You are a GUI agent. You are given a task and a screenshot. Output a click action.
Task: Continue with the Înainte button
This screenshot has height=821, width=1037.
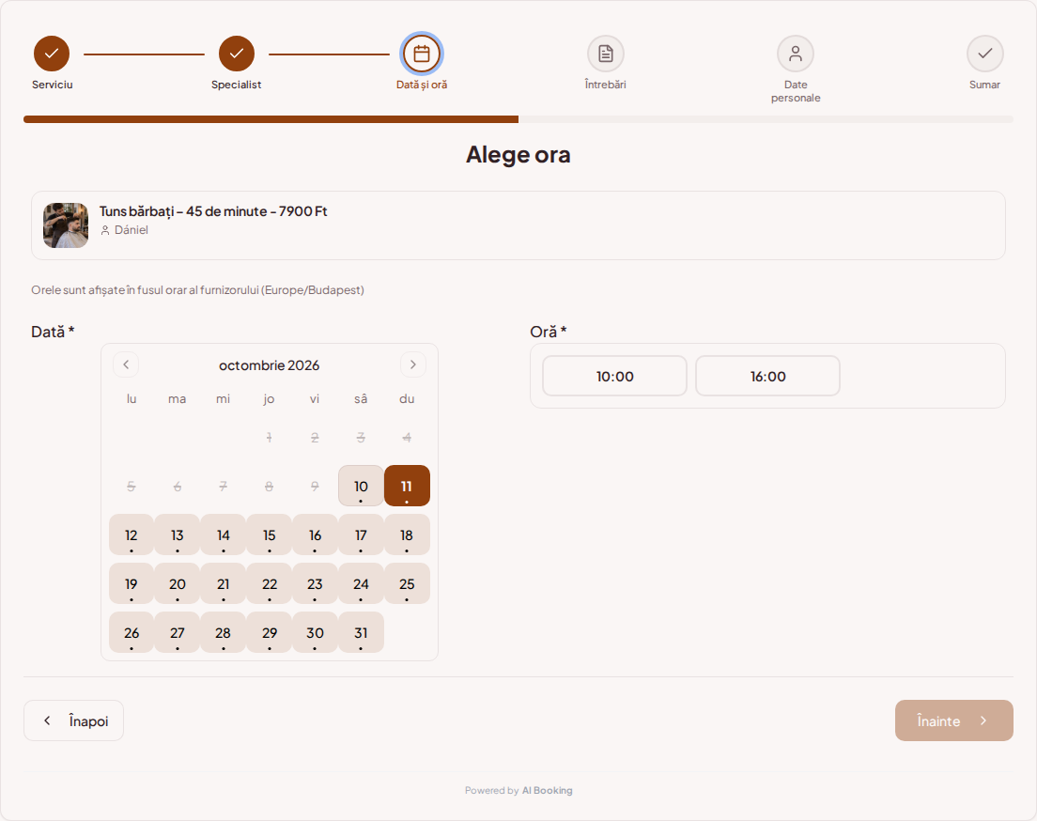(953, 720)
